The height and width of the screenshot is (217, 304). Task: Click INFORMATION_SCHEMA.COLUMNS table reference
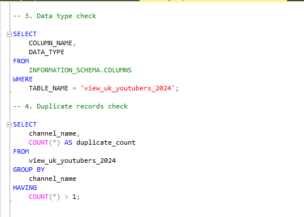click(x=80, y=70)
